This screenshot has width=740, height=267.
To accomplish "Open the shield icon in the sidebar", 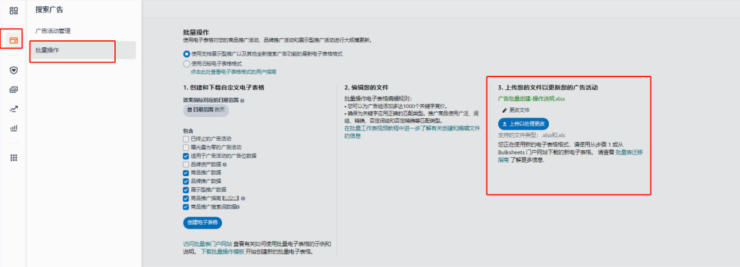I will coord(14,70).
